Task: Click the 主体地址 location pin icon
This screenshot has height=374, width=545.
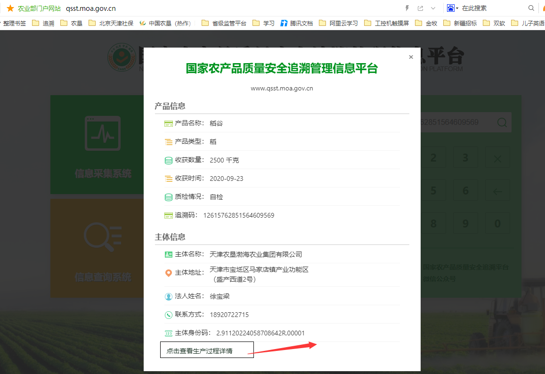Action: tap(168, 273)
